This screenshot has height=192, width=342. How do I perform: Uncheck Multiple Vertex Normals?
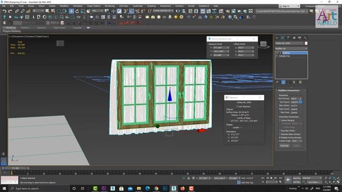tap(280, 138)
